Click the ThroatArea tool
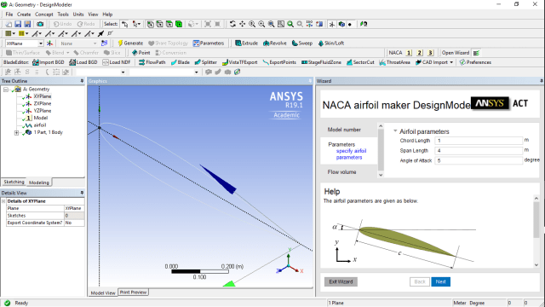545x307 pixels. 394,62
